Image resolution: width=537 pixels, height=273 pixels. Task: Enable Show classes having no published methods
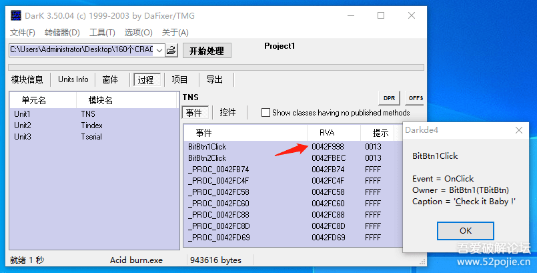[x=266, y=113]
